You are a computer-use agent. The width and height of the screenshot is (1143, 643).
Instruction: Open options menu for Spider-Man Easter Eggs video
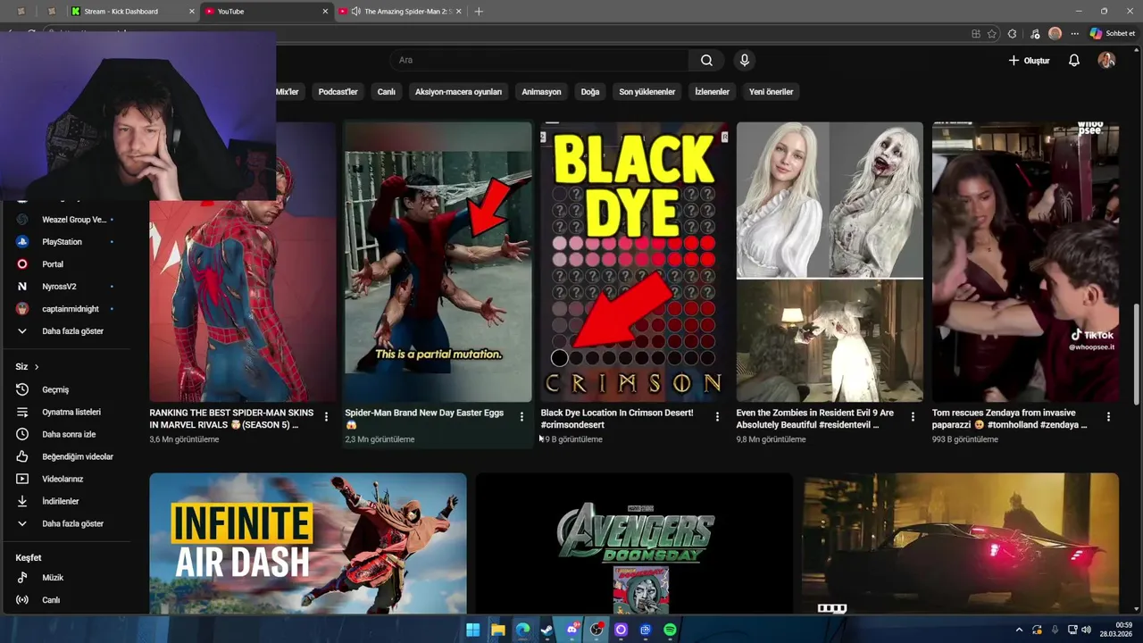[x=521, y=417]
